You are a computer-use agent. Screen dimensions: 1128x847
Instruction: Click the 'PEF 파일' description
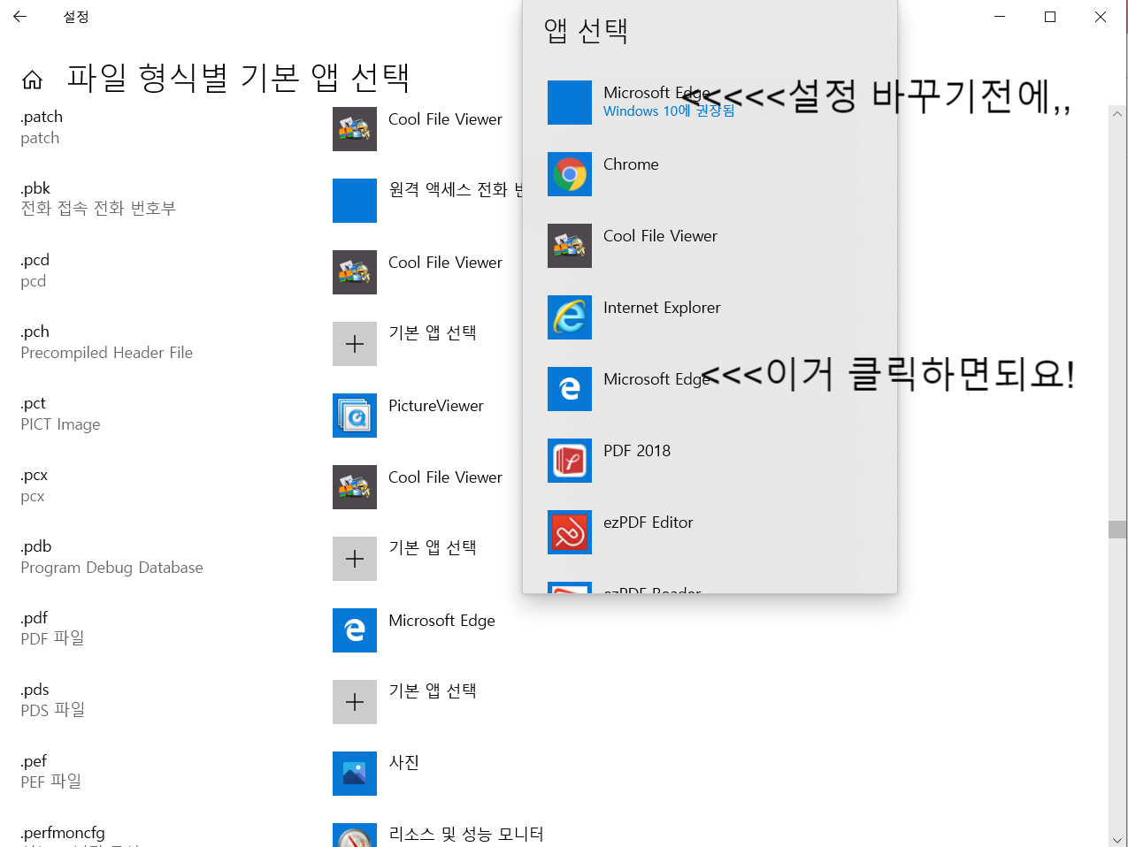(x=51, y=782)
